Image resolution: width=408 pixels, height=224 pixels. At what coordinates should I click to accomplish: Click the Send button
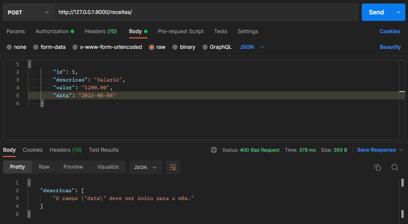[376, 12]
